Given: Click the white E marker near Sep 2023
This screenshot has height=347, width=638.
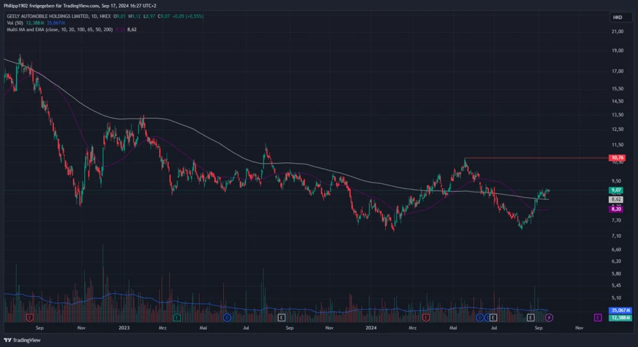Looking at the screenshot, I should pyautogui.click(x=281, y=317).
